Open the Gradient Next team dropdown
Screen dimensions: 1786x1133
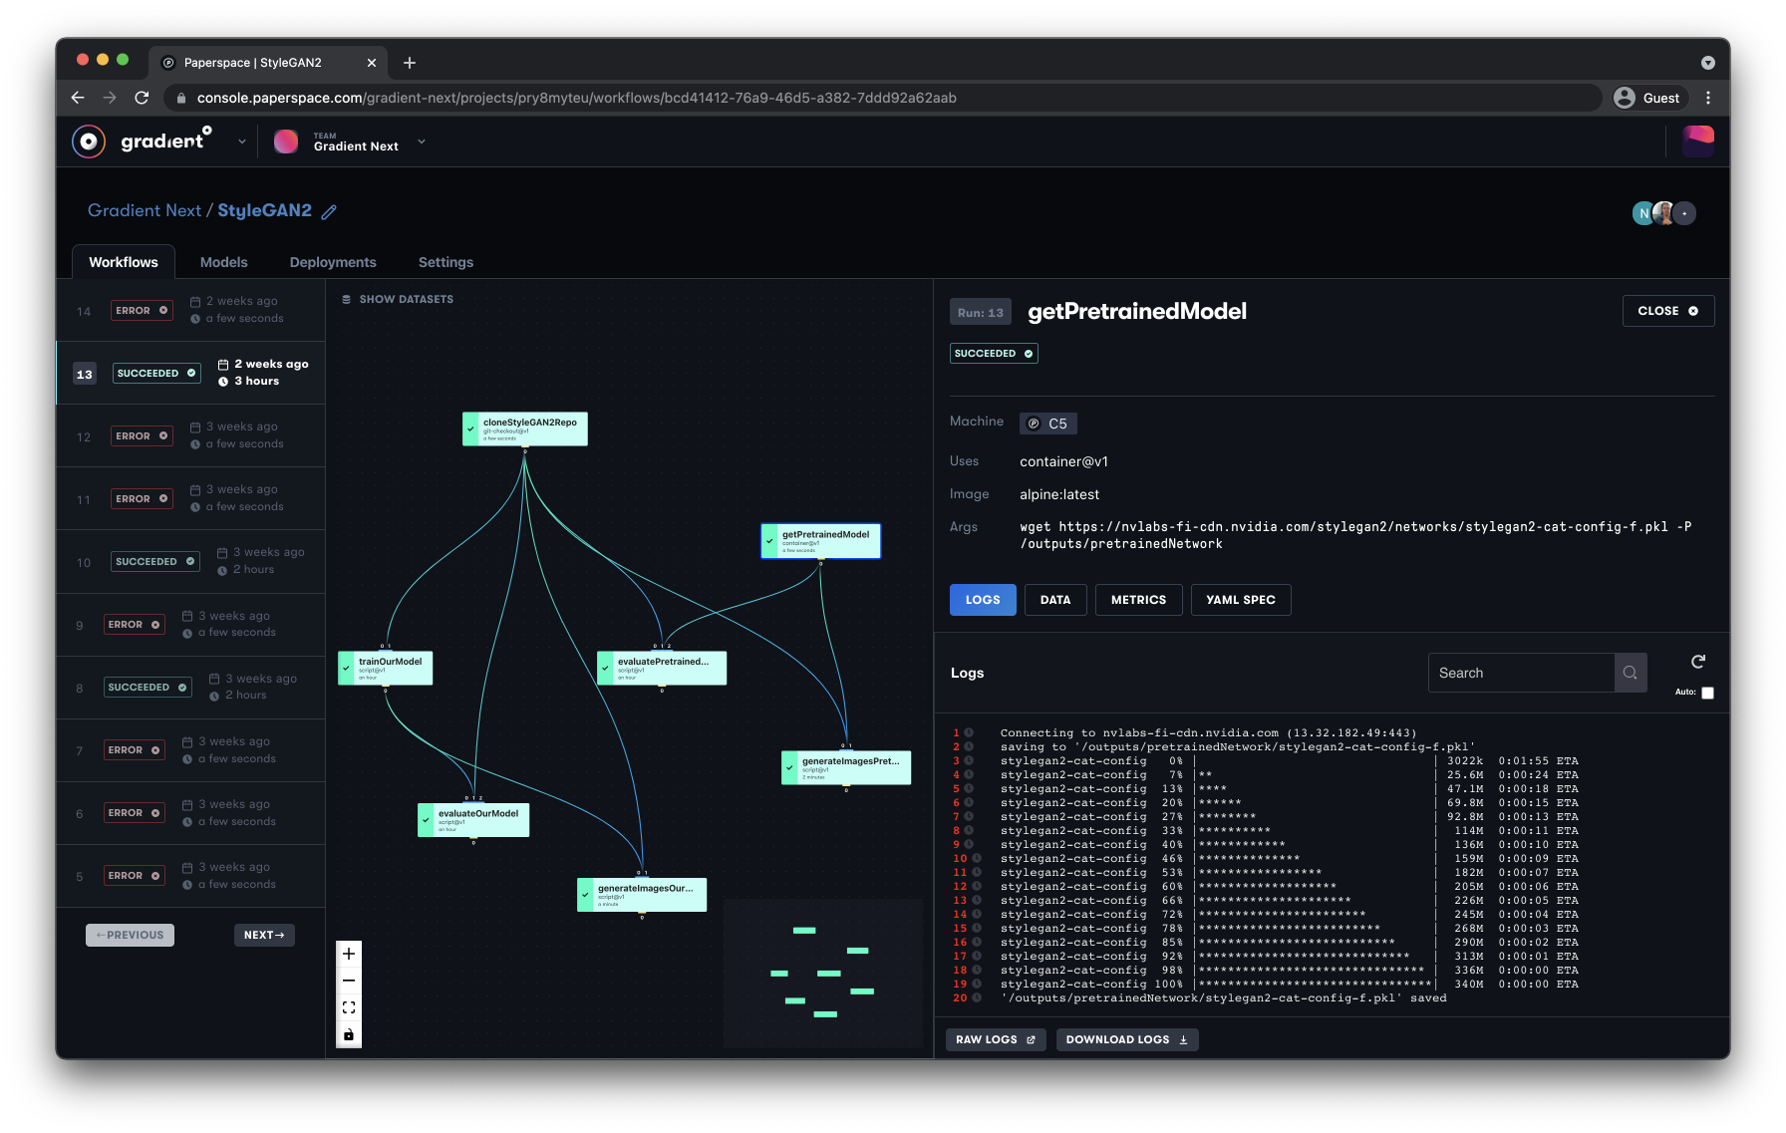tap(421, 141)
